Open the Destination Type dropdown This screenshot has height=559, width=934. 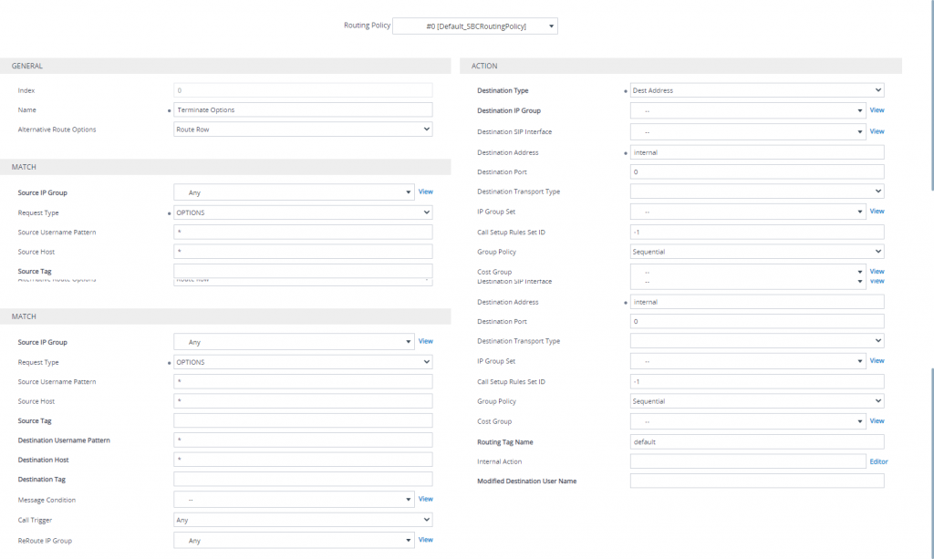pos(756,90)
